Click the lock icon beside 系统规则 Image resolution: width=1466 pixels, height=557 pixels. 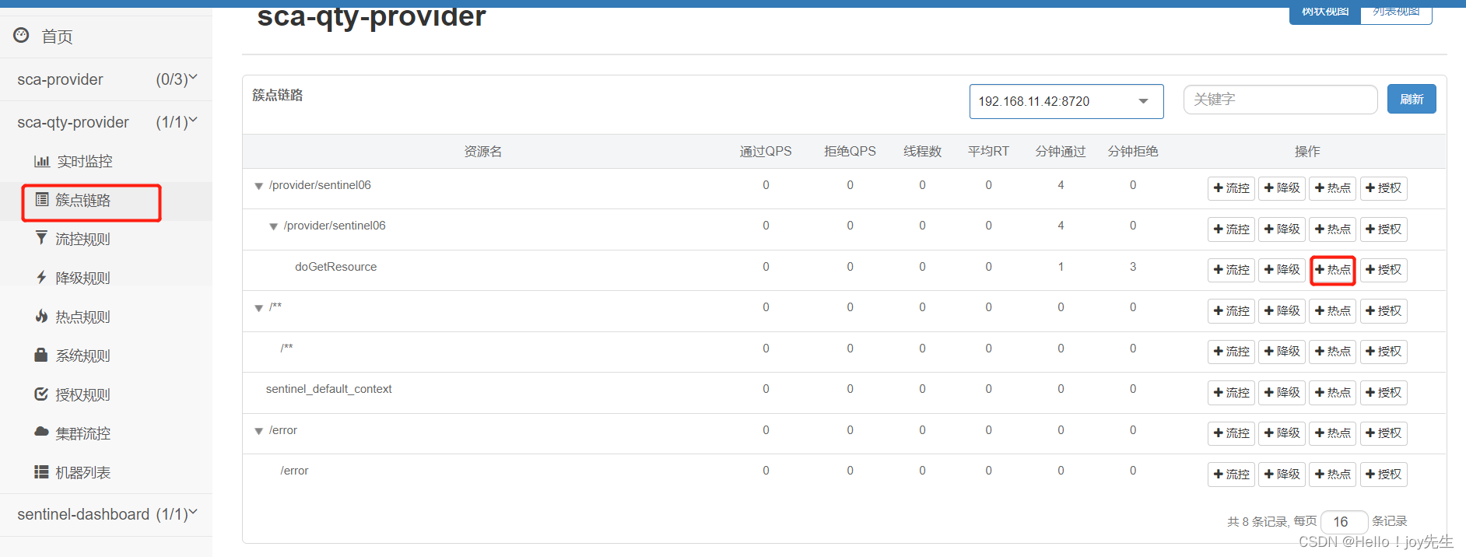tap(41, 355)
